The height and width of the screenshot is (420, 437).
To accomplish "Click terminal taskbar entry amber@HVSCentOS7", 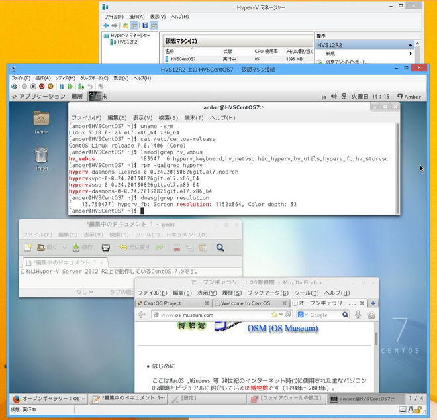I will (x=366, y=399).
